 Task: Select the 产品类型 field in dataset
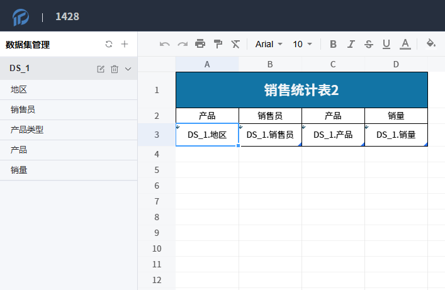pyautogui.click(x=27, y=130)
